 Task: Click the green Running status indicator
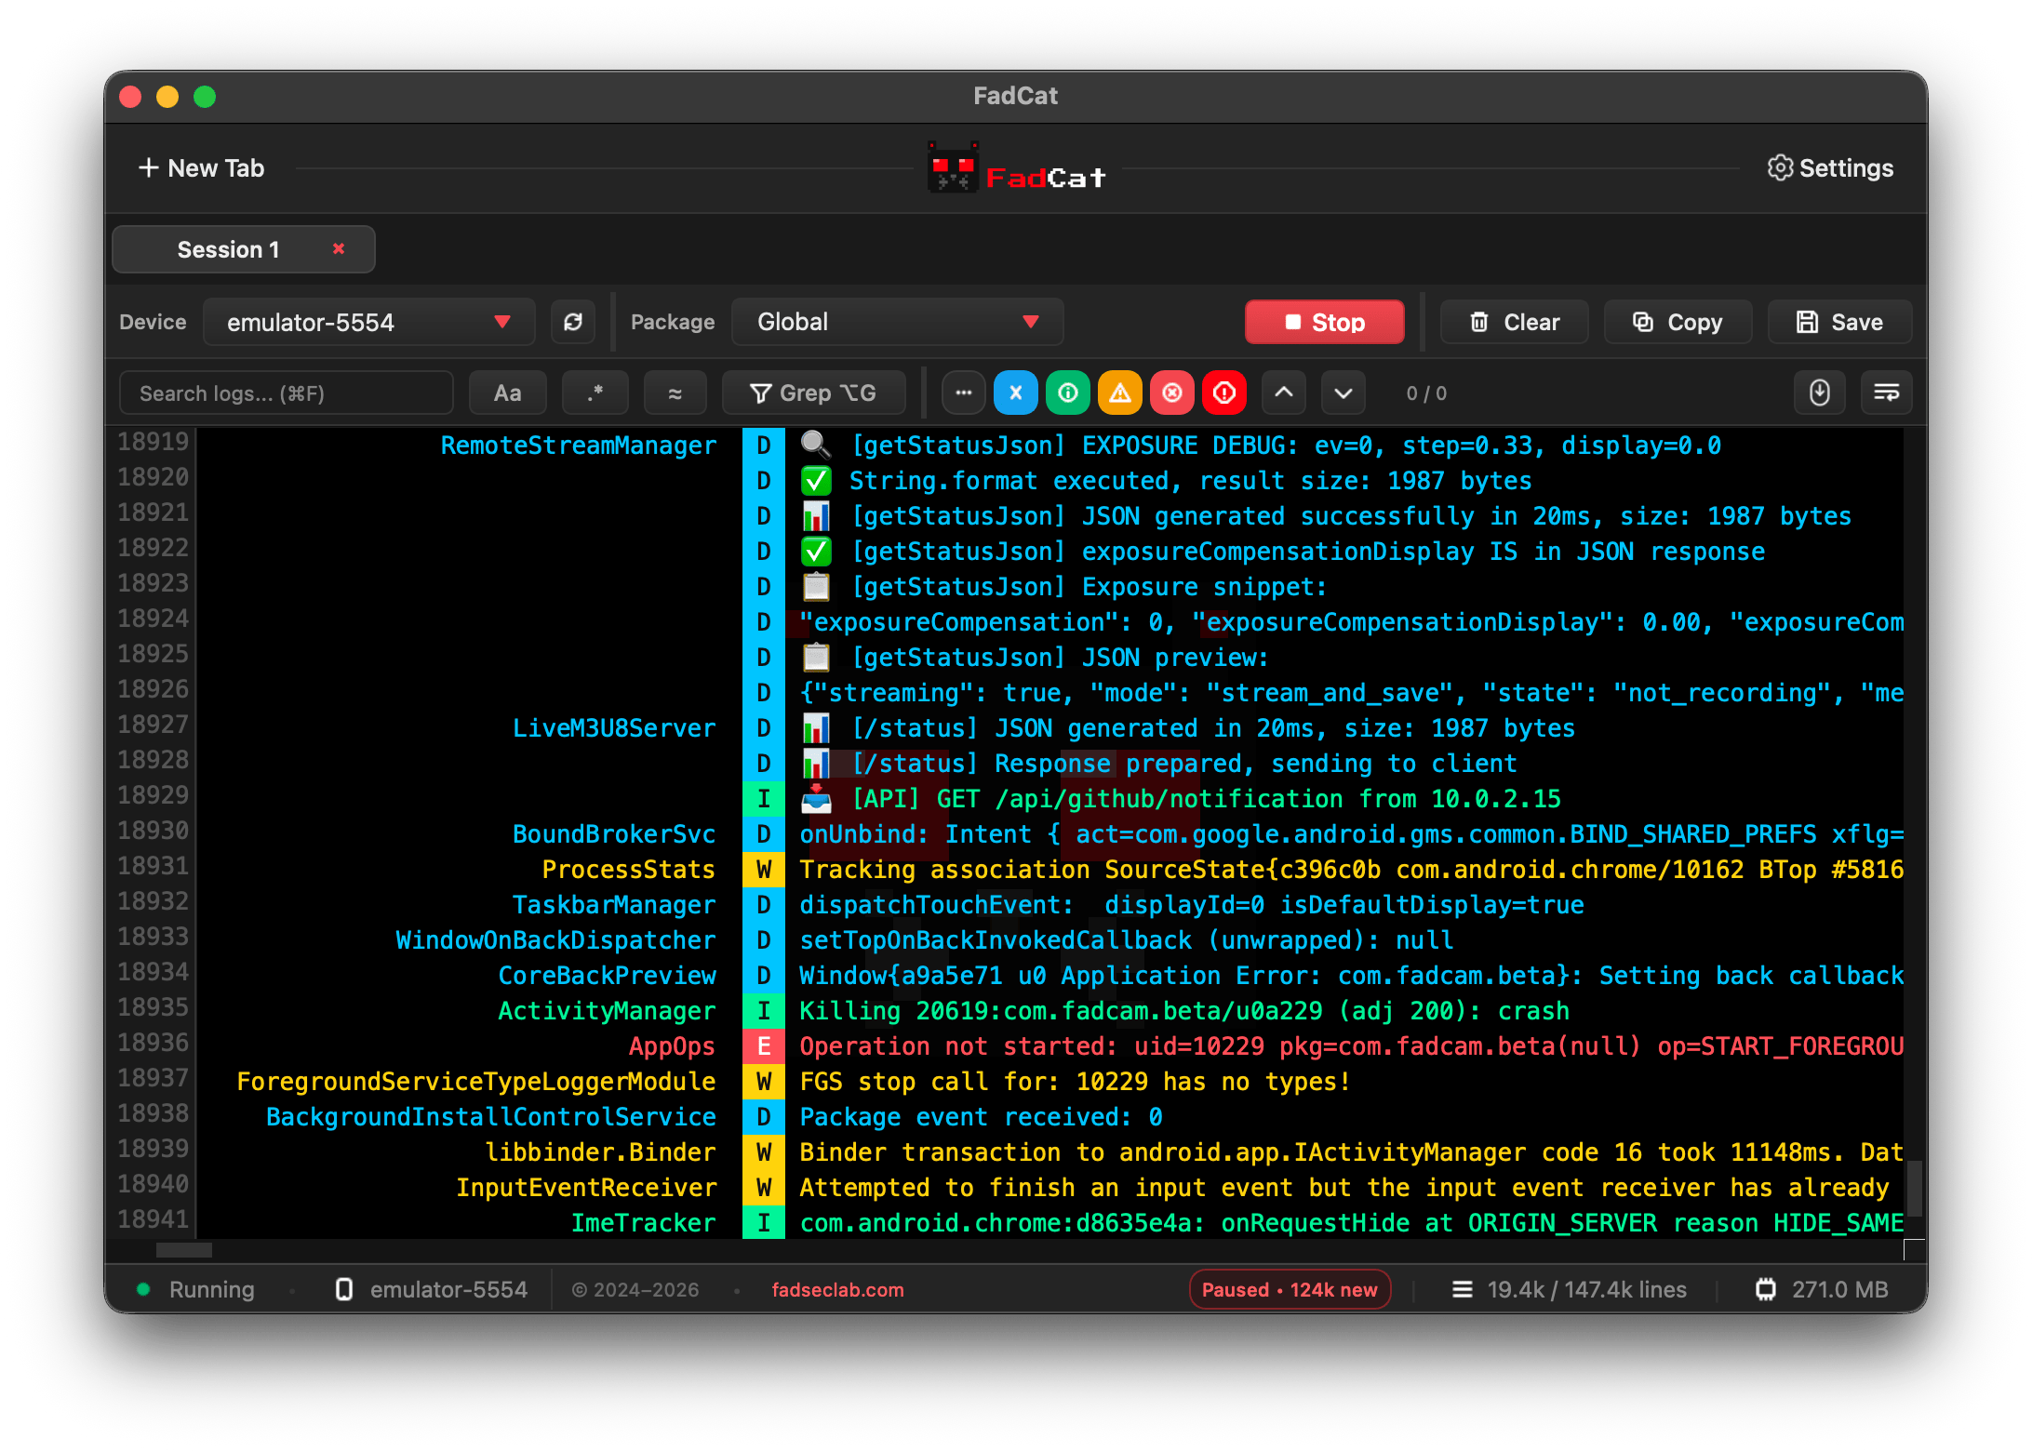coord(143,1289)
